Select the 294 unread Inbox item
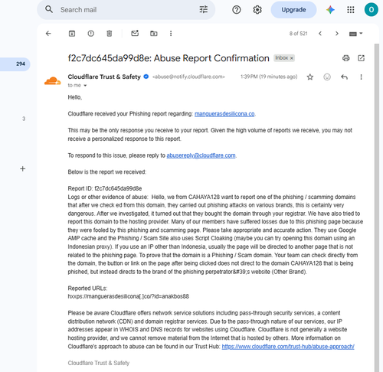383x372 pixels. click(x=15, y=64)
